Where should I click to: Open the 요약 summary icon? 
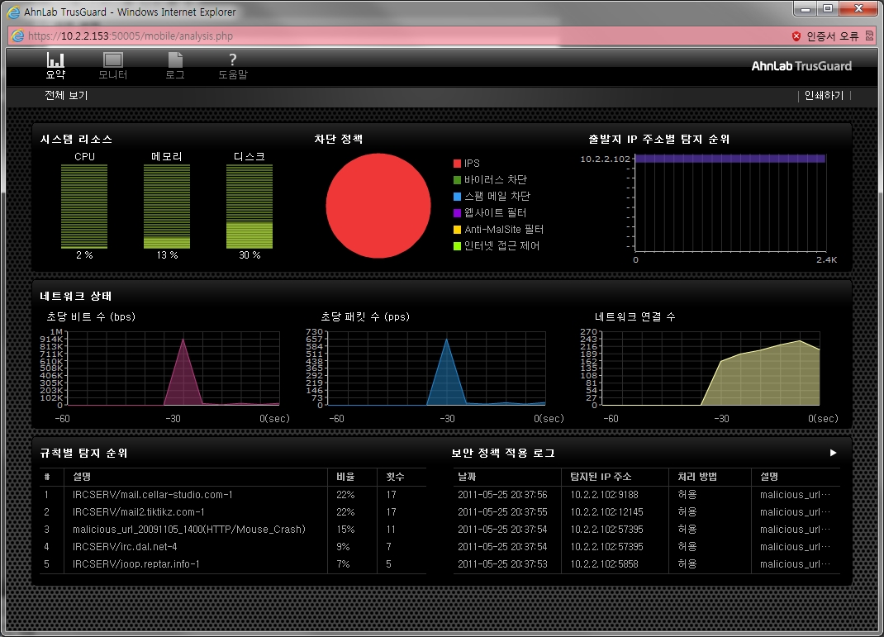(55, 60)
